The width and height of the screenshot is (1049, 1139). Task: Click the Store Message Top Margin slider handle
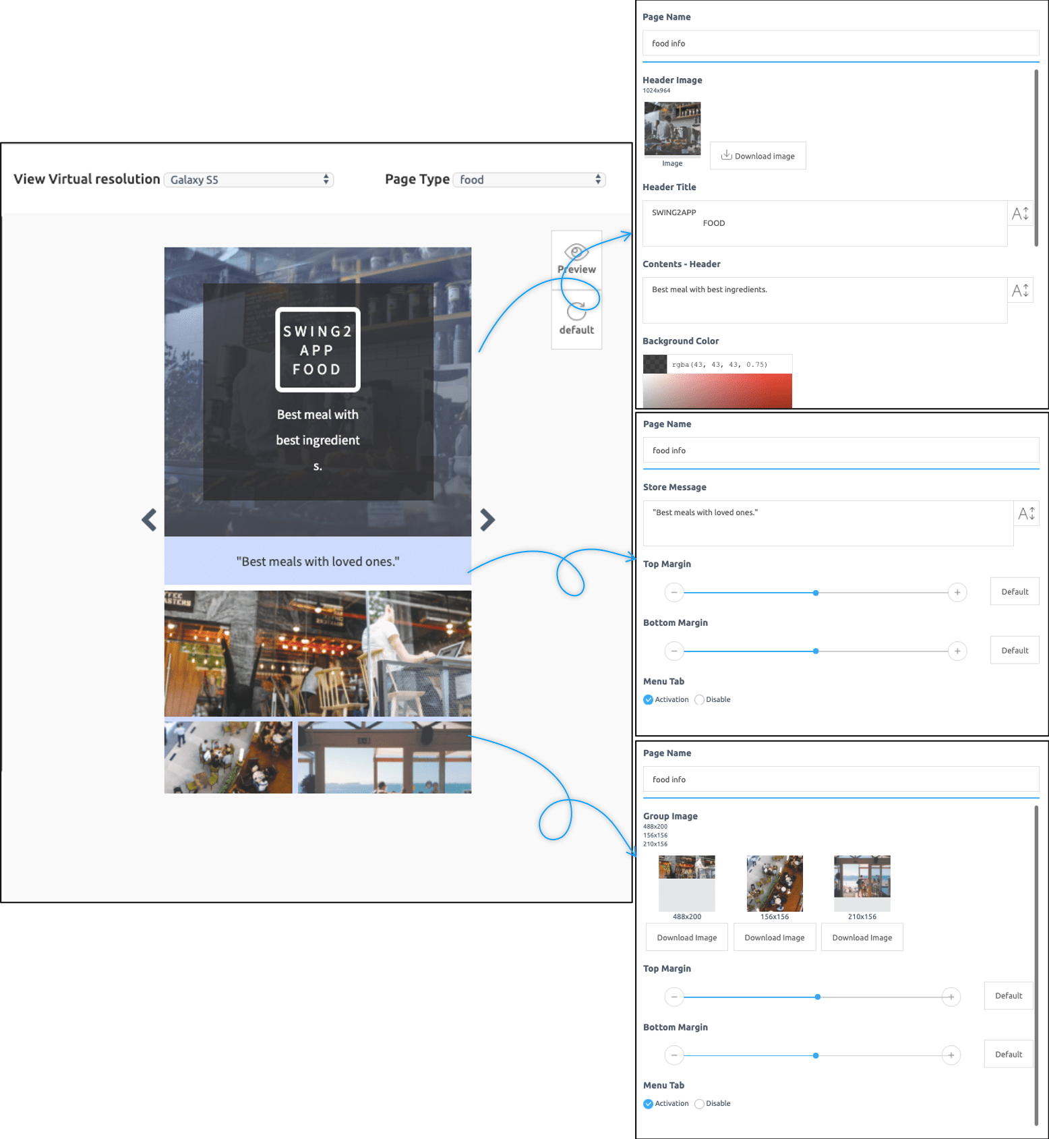pos(816,593)
